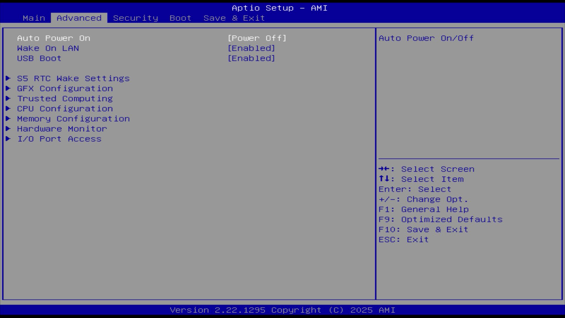The image size is (565, 318).
Task: Expand the Hardware Monitor submenu
Action: click(62, 129)
